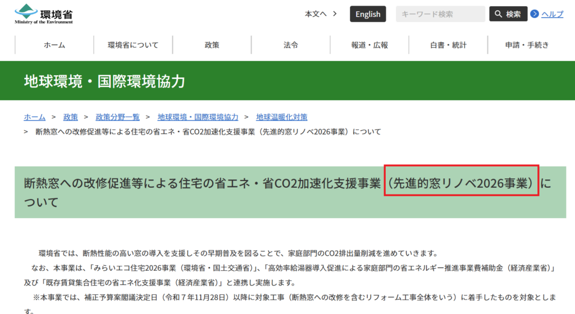The width and height of the screenshot is (575, 314).
Task: Expand the 法令 navigation menu
Action: coord(290,45)
